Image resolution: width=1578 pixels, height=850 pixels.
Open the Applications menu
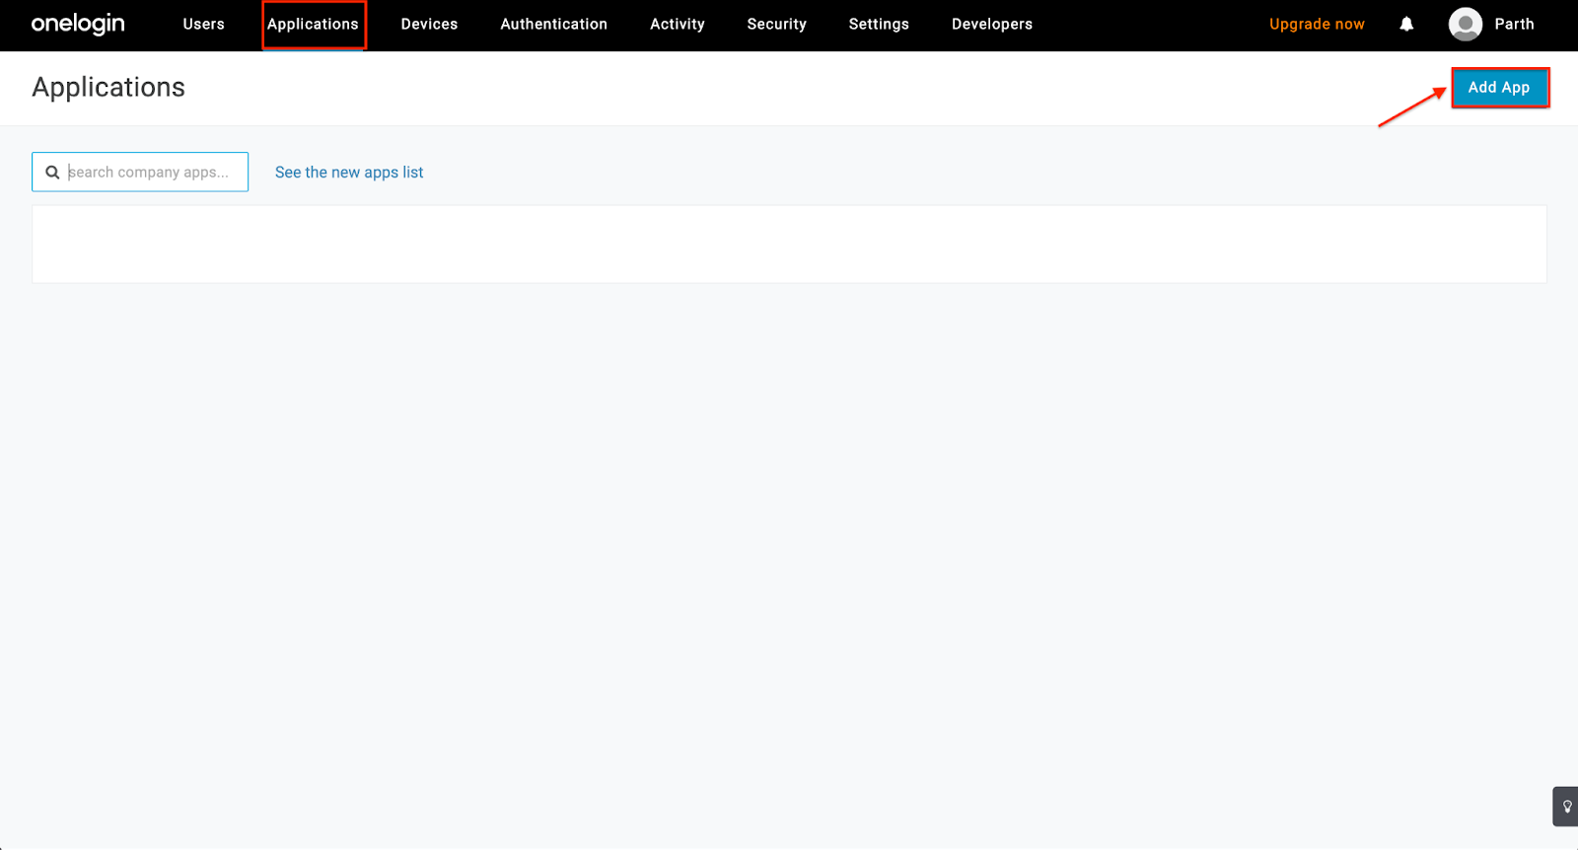click(x=313, y=24)
